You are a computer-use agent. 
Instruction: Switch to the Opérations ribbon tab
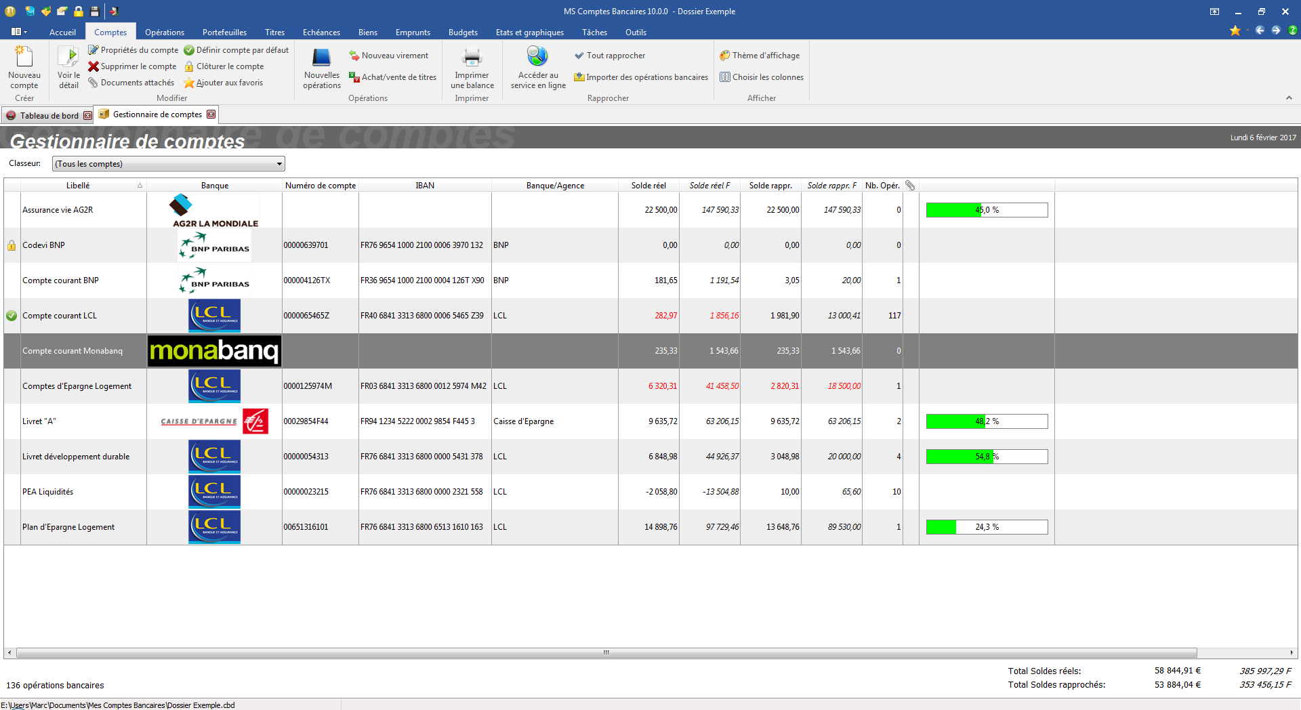pyautogui.click(x=165, y=33)
